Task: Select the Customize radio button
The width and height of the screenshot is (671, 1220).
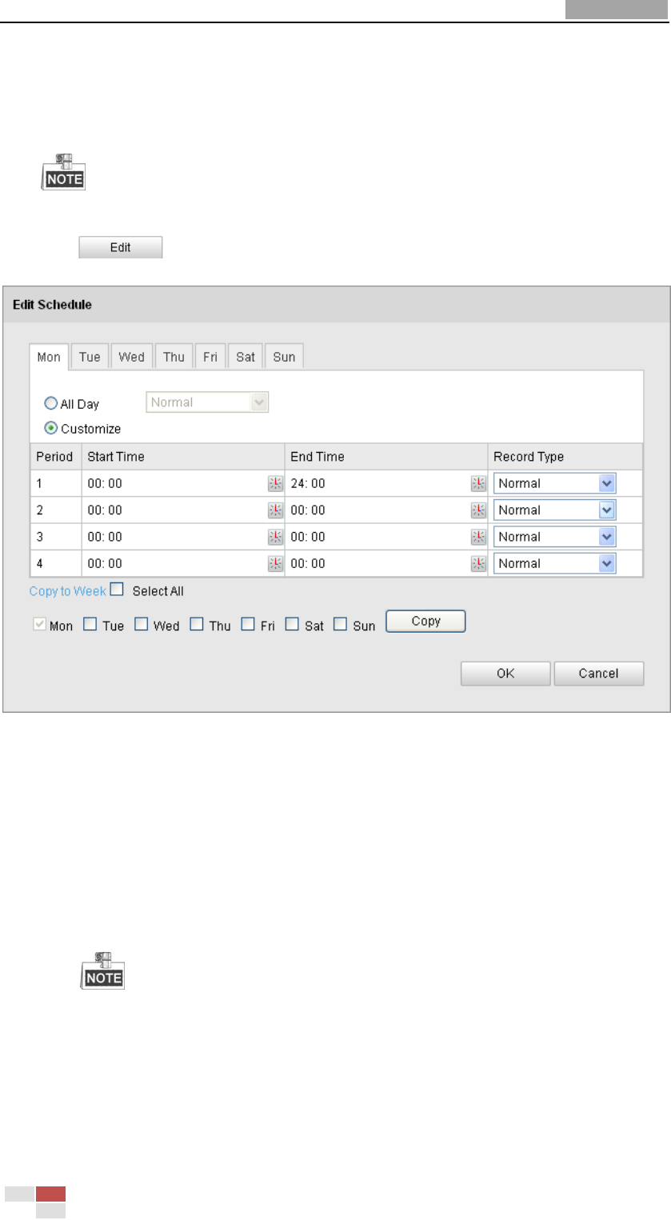Action: (x=50, y=428)
